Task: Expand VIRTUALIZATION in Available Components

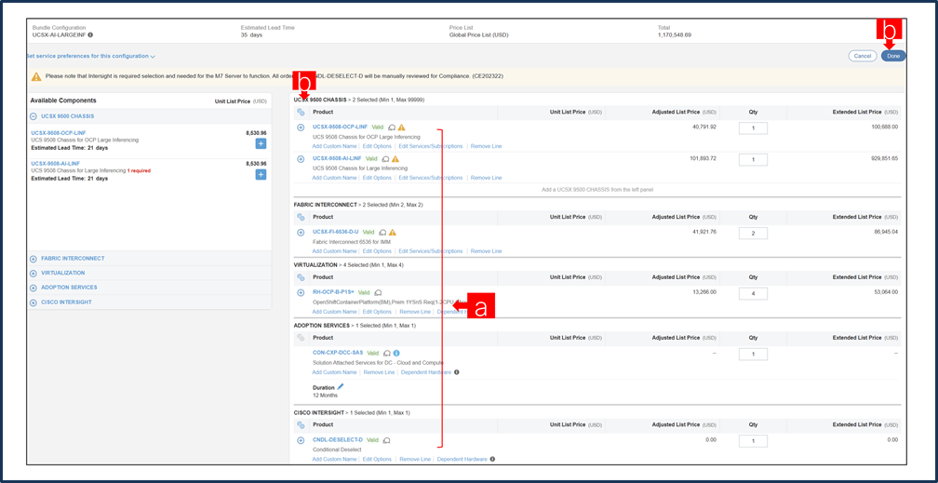Action: tap(33, 273)
